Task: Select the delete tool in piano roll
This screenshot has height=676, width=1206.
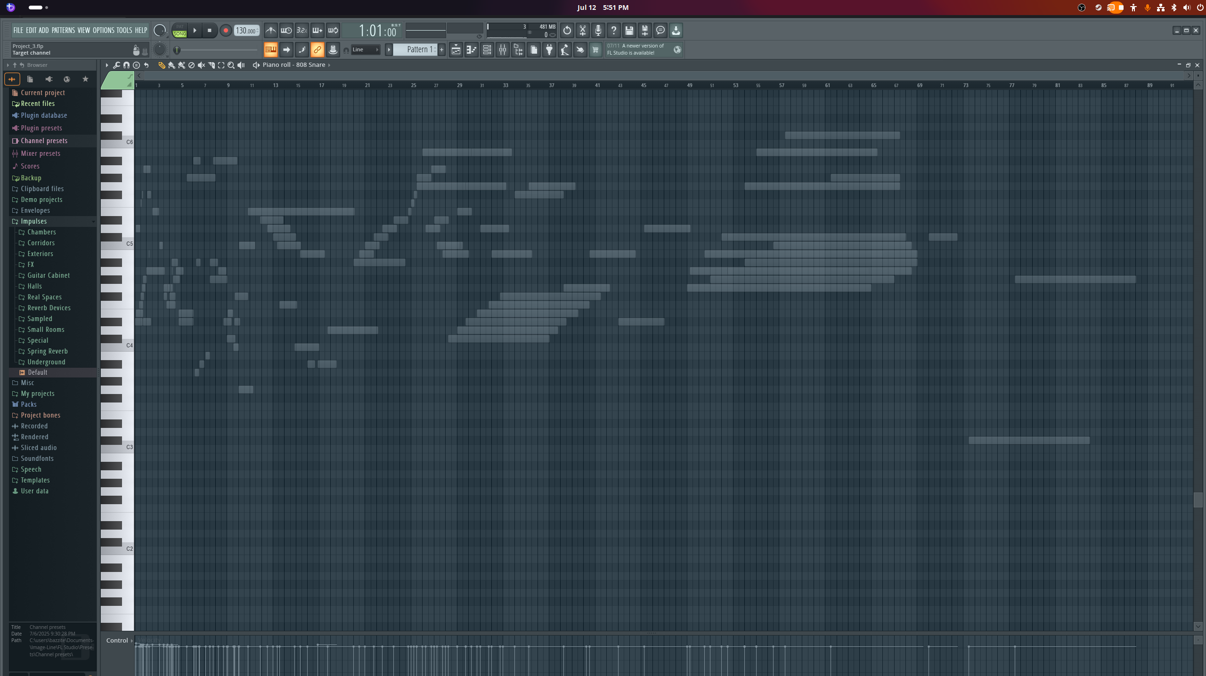Action: pyautogui.click(x=191, y=65)
